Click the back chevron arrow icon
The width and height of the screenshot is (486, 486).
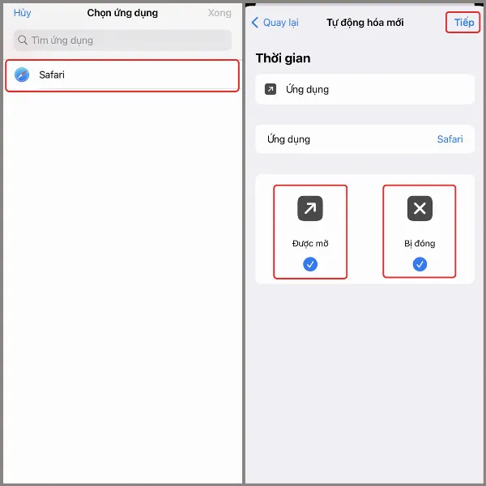click(255, 23)
